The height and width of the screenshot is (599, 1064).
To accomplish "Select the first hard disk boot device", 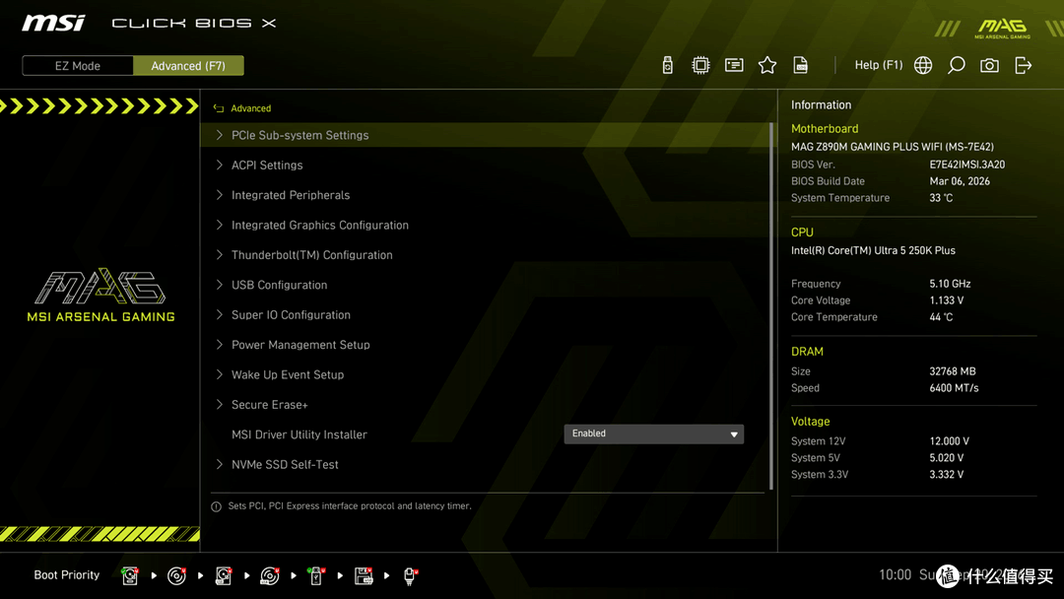I will click(130, 575).
